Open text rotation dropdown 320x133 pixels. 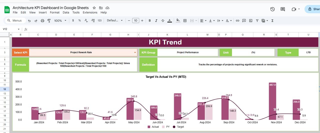228,20
